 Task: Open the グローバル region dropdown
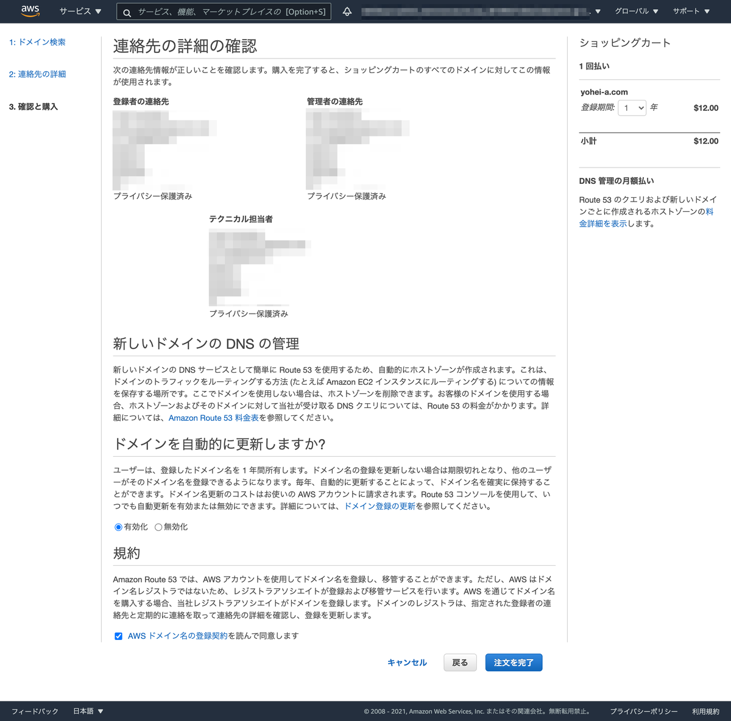click(x=637, y=12)
